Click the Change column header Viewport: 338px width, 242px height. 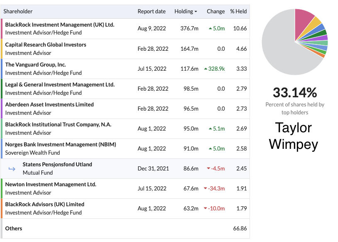(216, 12)
